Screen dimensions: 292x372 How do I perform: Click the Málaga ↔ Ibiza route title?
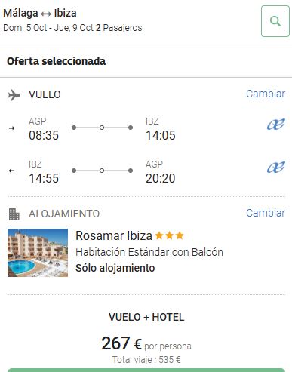tap(40, 13)
